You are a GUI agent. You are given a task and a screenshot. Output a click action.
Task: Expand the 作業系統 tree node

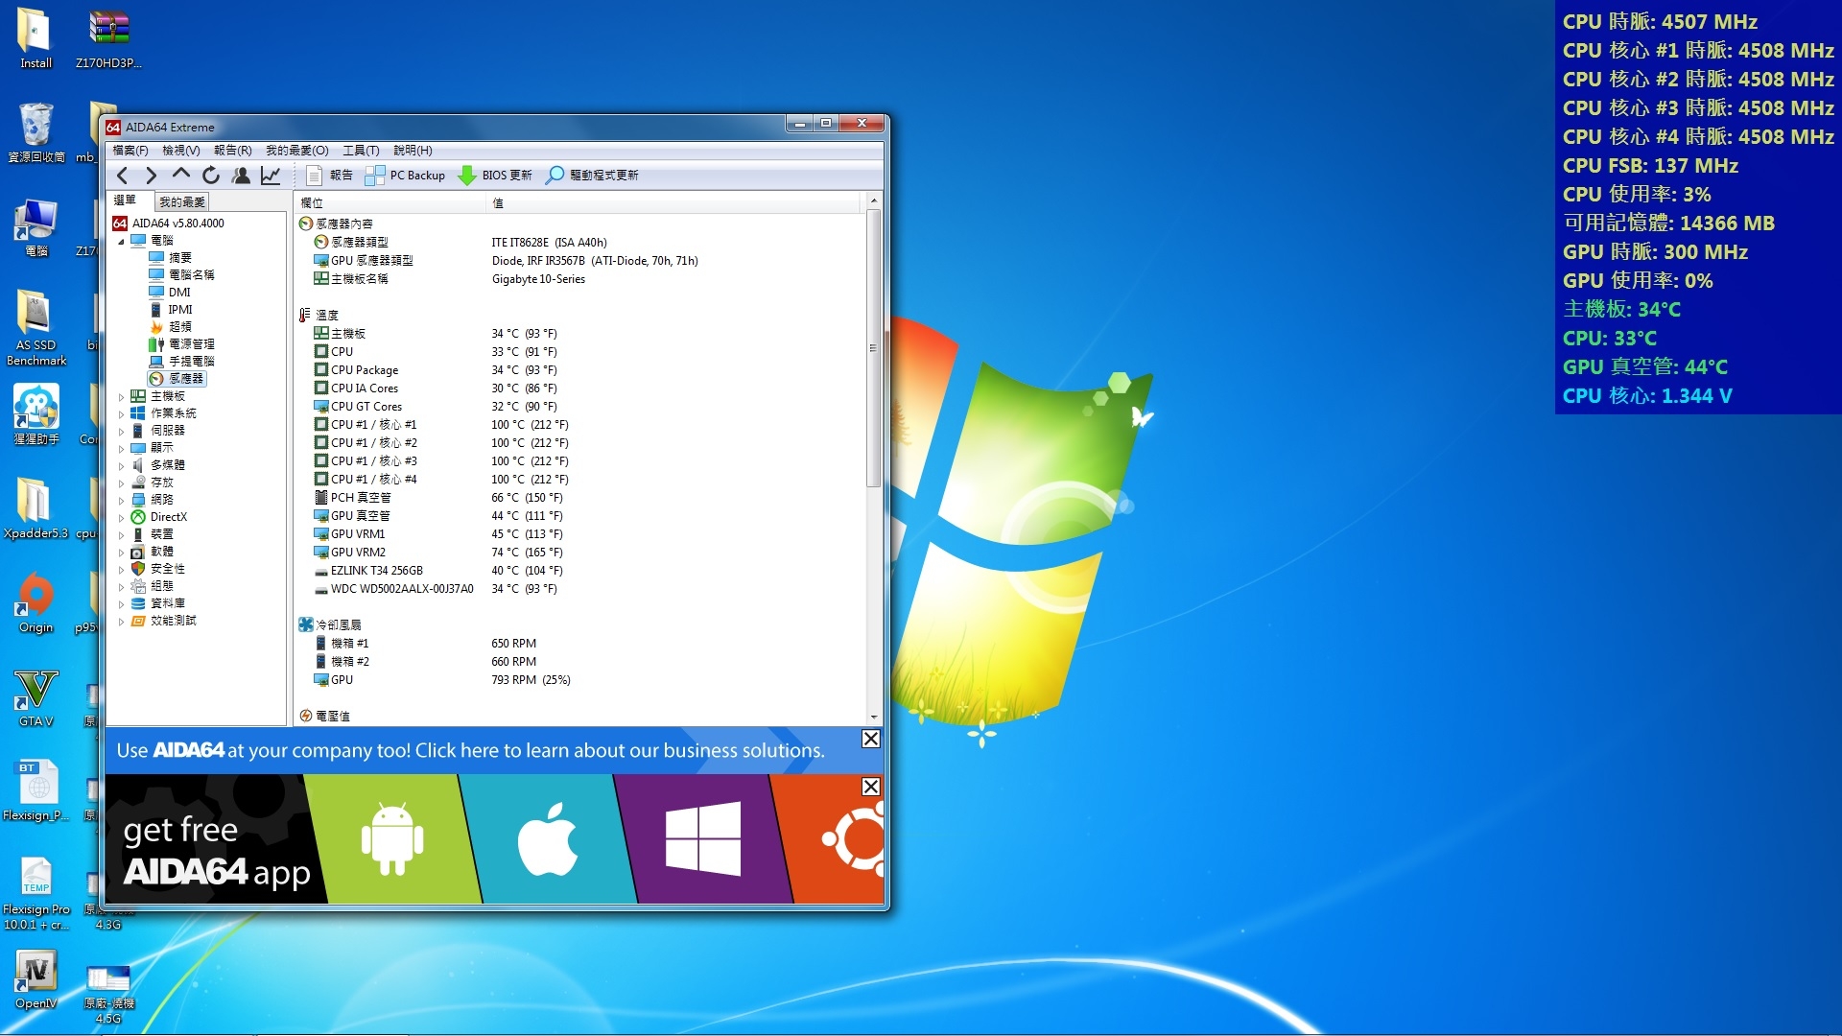122,414
